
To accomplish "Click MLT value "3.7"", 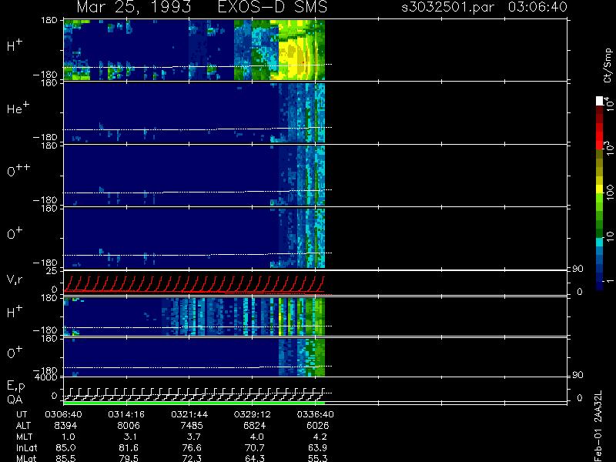I will [193, 437].
